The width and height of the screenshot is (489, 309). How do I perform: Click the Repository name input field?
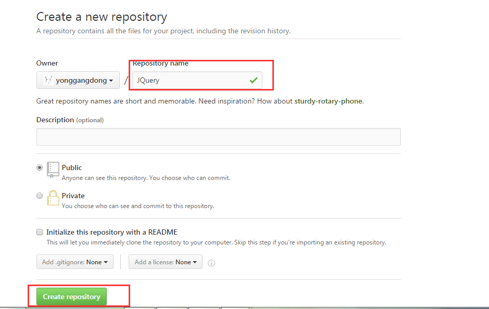coord(197,80)
